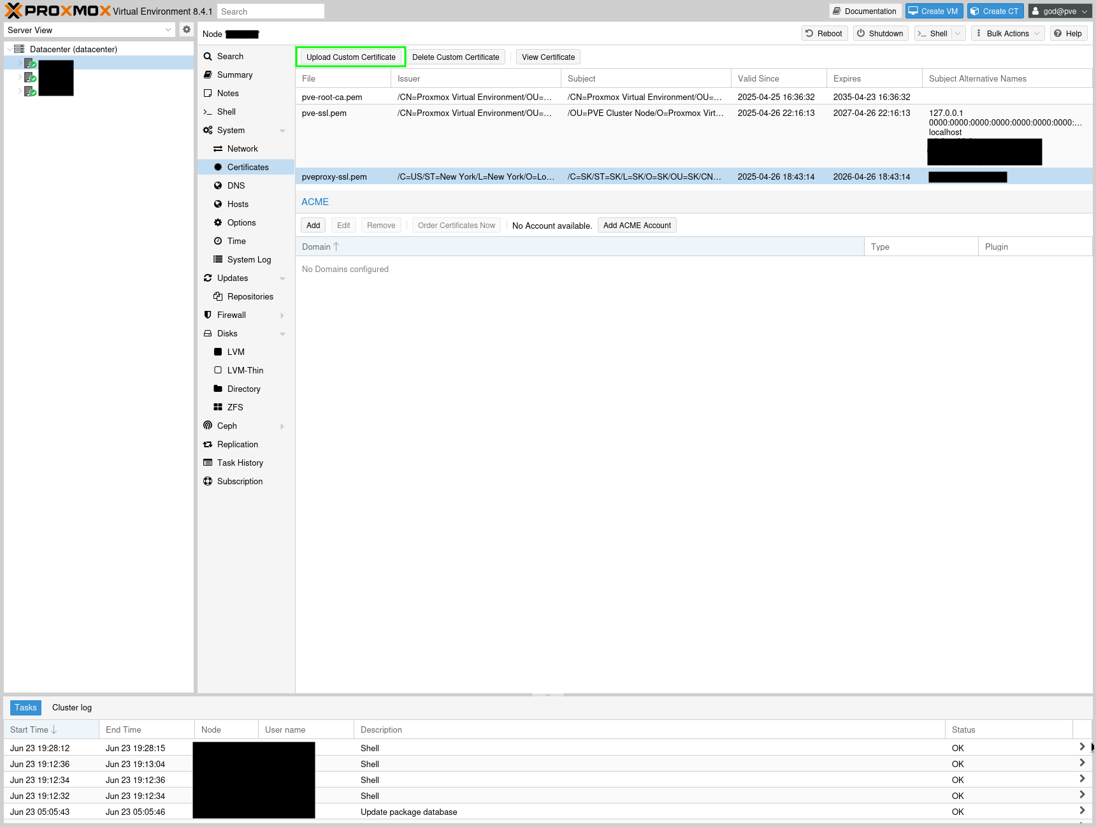Click the DNS globe icon

coord(218,185)
